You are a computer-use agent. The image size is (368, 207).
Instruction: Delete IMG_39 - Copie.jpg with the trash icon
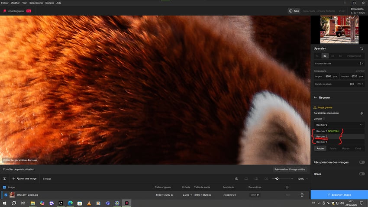click(x=302, y=195)
